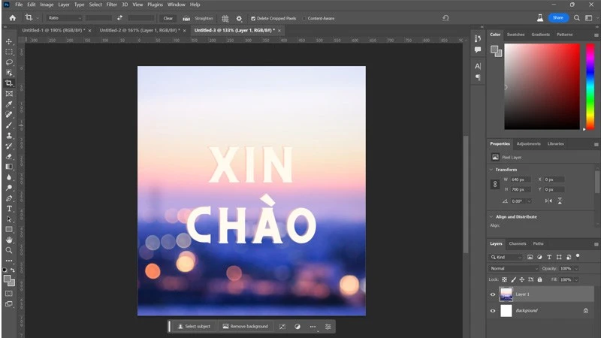Toggle Delete Cropped Pixels checkbox
This screenshot has width=601, height=338.
253,18
